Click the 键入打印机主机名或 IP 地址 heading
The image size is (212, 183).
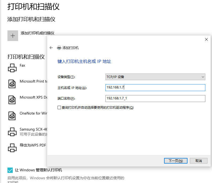pos(84,62)
